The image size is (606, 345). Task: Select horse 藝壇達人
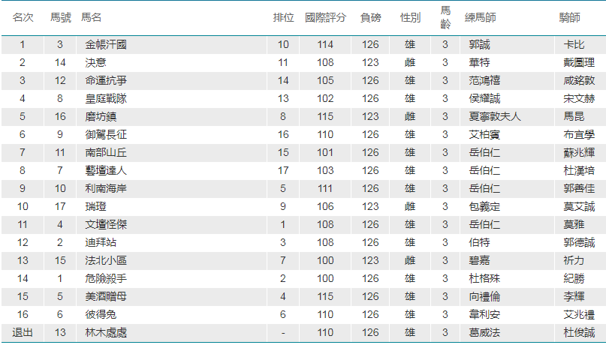[106, 170]
